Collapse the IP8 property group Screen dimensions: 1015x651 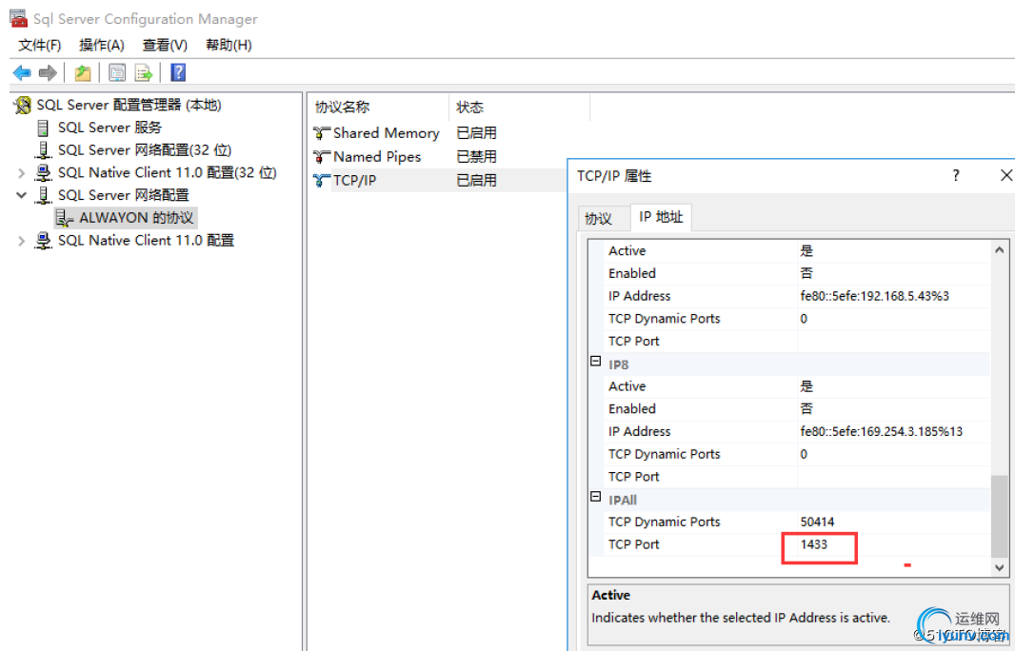pos(595,362)
